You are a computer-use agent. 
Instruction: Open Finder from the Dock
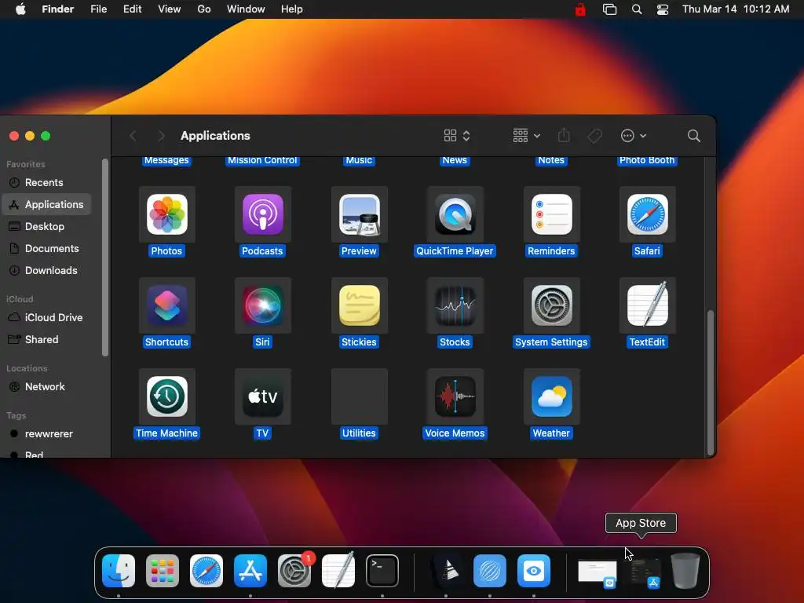pos(119,571)
